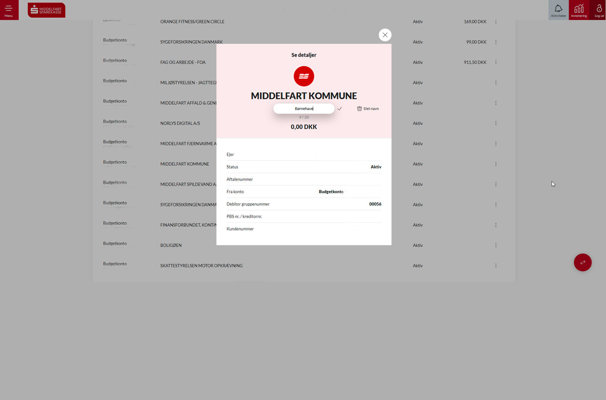Click Aktiv status of BOLIGØEN row

418,245
